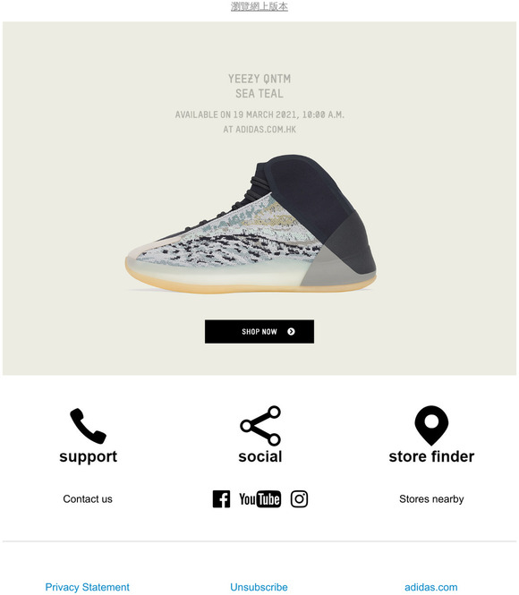
Task: Open the Privacy Statement link
Action: tap(88, 587)
